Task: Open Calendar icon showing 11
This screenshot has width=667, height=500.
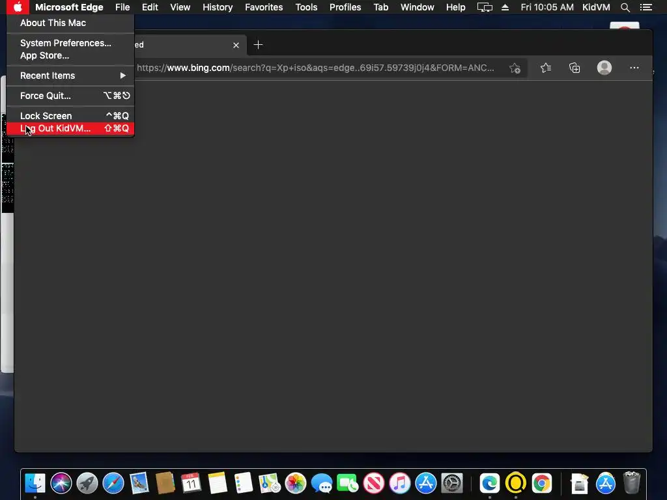Action: tap(191, 483)
